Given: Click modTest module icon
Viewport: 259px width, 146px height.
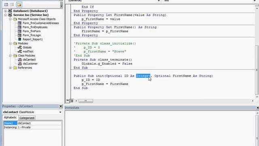Looking at the screenshot, I should point(19,52).
